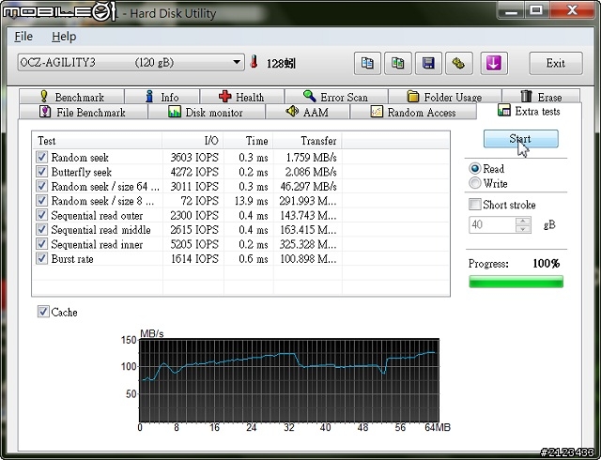Increase short stroke value with up arrow

pyautogui.click(x=523, y=221)
